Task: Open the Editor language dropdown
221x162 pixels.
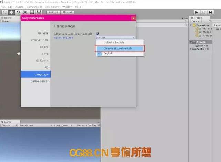Action: point(115,38)
